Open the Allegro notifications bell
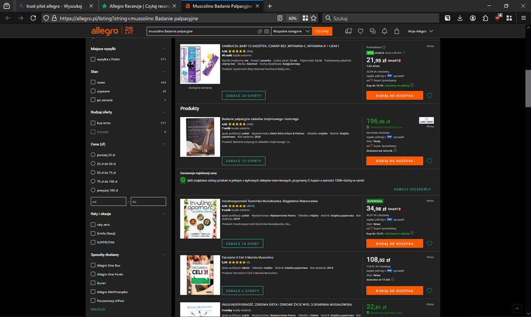 click(384, 31)
